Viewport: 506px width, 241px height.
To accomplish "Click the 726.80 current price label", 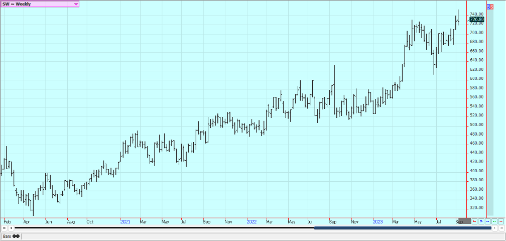I will coord(476,20).
